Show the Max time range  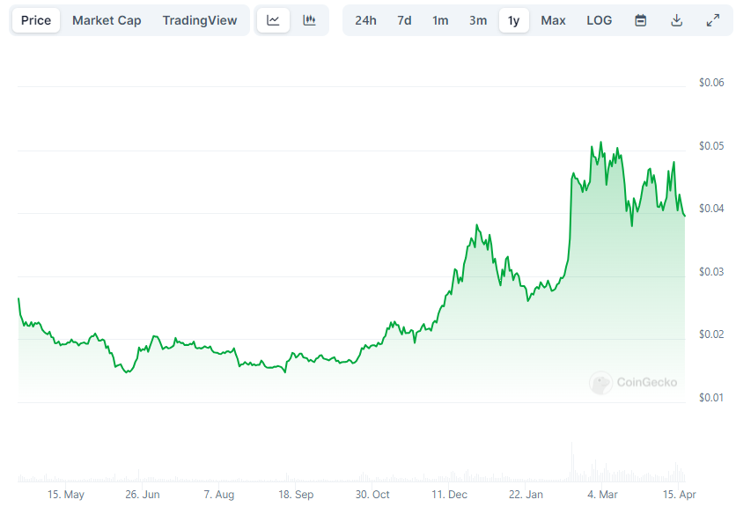click(553, 20)
